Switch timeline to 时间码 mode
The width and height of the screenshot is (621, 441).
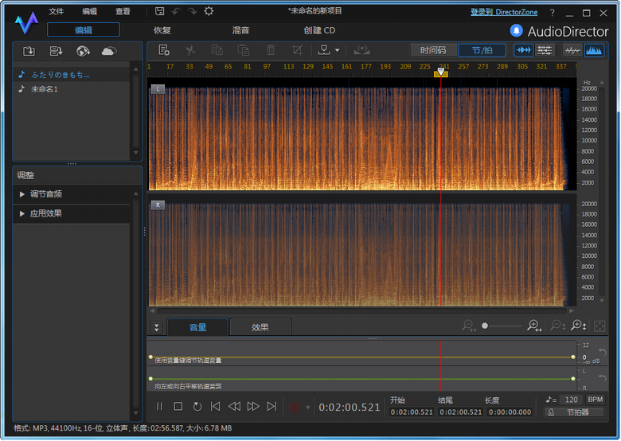click(x=433, y=50)
